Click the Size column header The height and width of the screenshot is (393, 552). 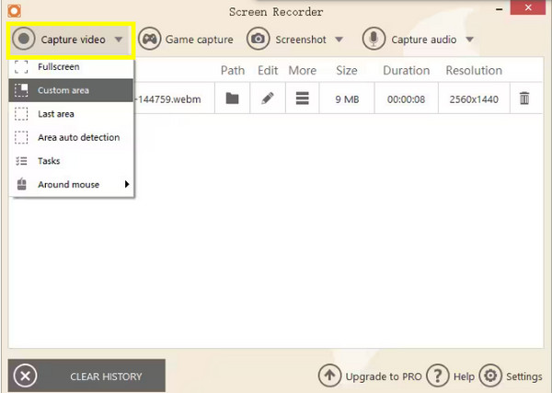(347, 71)
